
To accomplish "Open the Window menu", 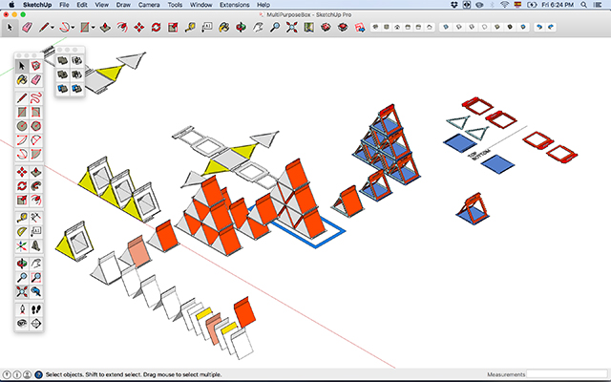I will [x=201, y=5].
